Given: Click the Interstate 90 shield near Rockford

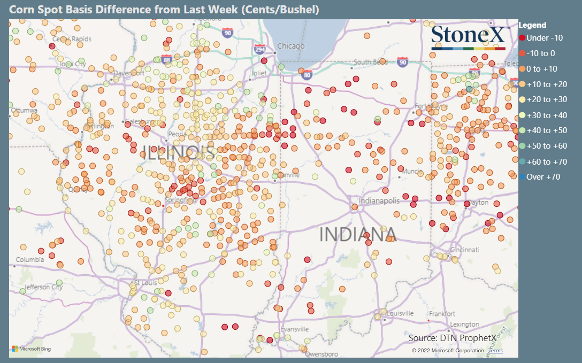Looking at the screenshot, I should (x=227, y=33).
